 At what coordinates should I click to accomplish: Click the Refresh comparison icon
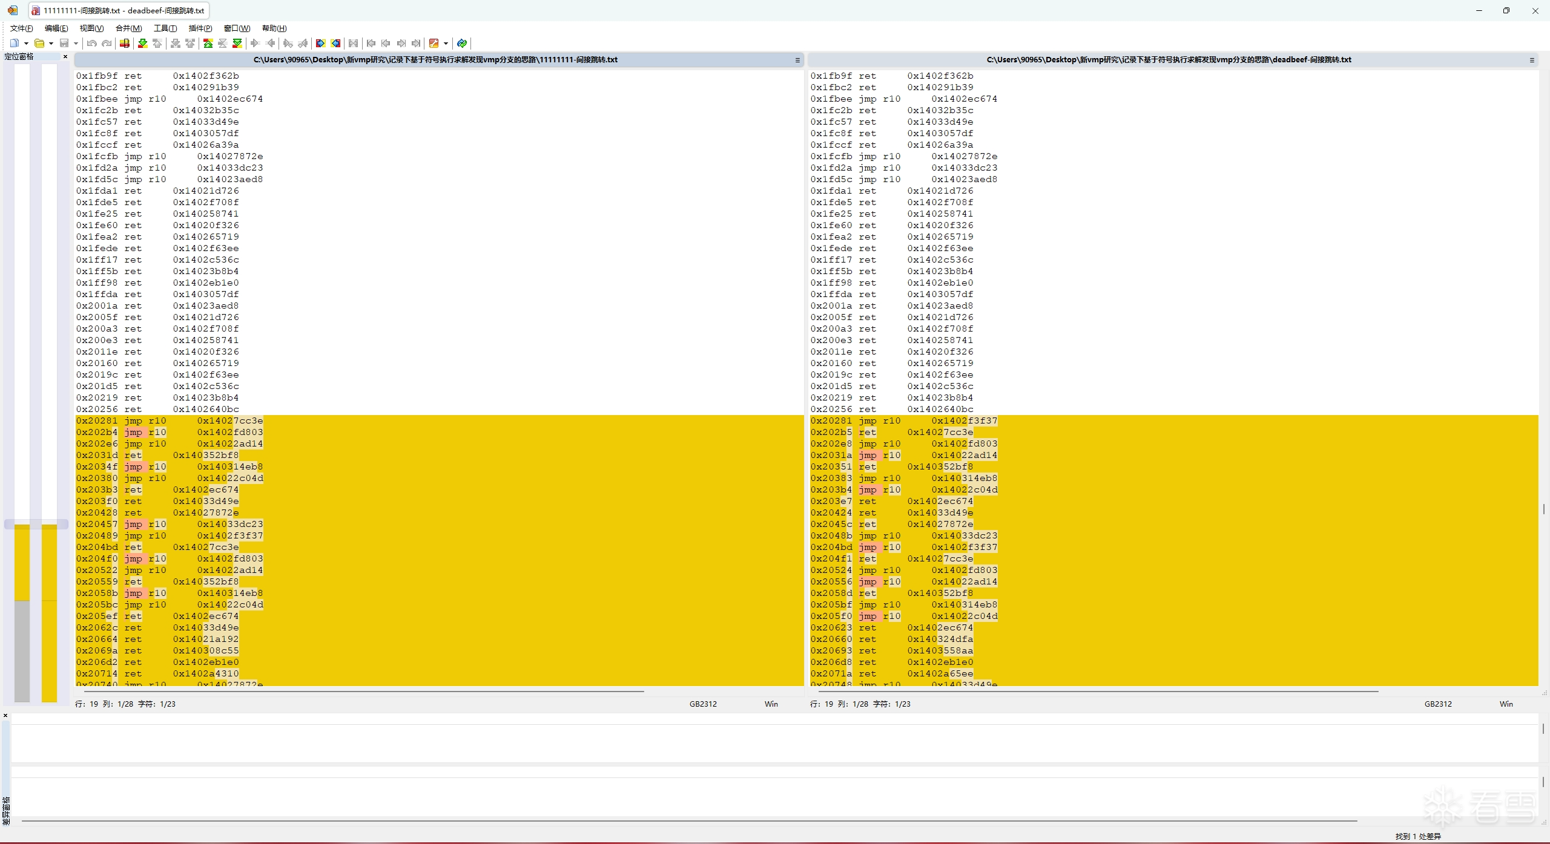coord(462,43)
